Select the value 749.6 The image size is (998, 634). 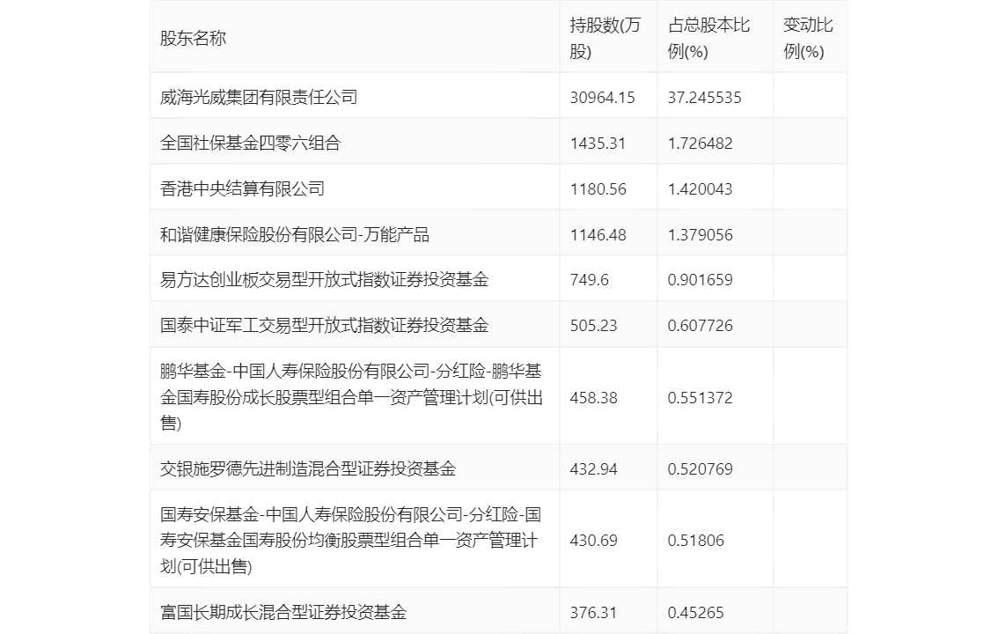point(590,279)
